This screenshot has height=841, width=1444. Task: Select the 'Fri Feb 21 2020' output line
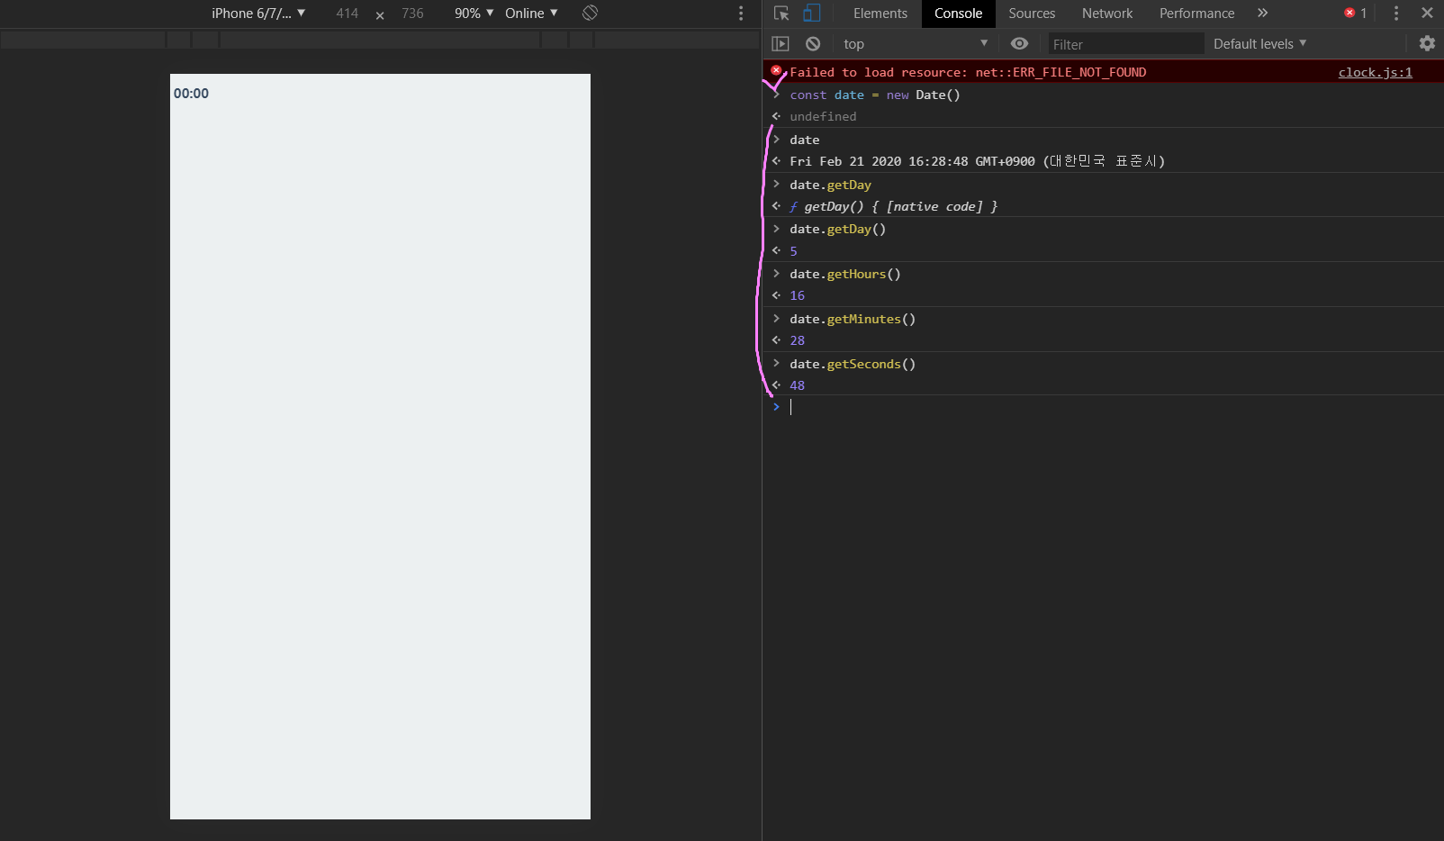pyautogui.click(x=977, y=161)
